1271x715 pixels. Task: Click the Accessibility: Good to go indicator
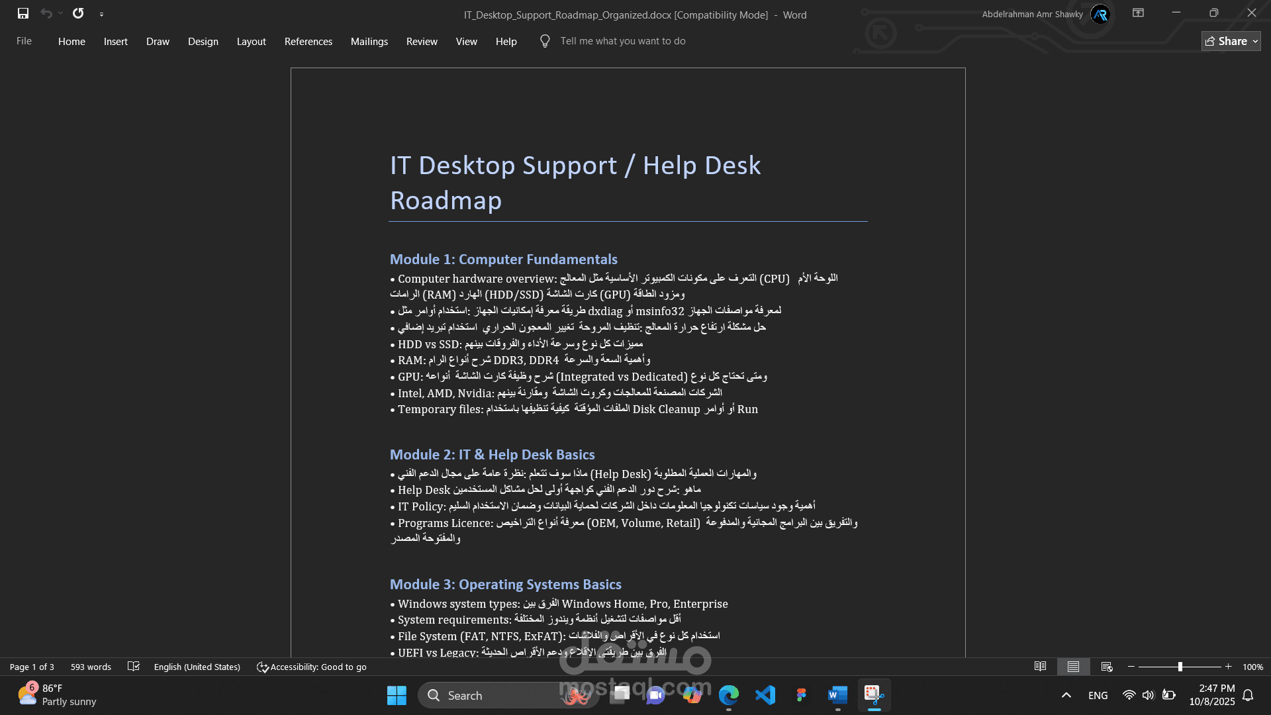(312, 667)
